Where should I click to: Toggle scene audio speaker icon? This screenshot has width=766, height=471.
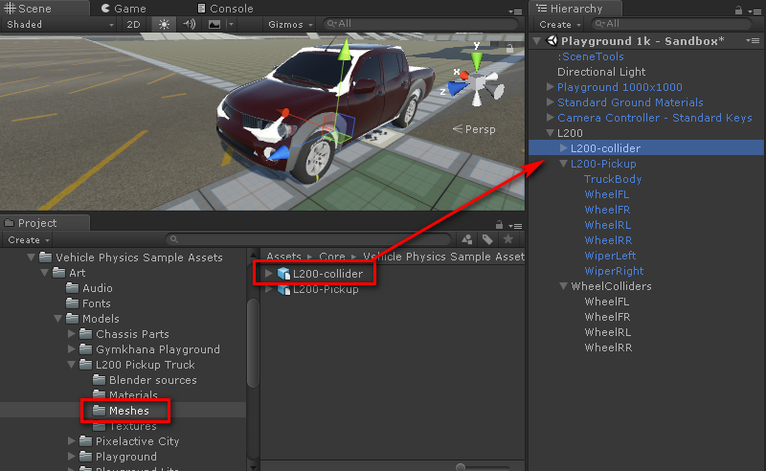tap(189, 25)
